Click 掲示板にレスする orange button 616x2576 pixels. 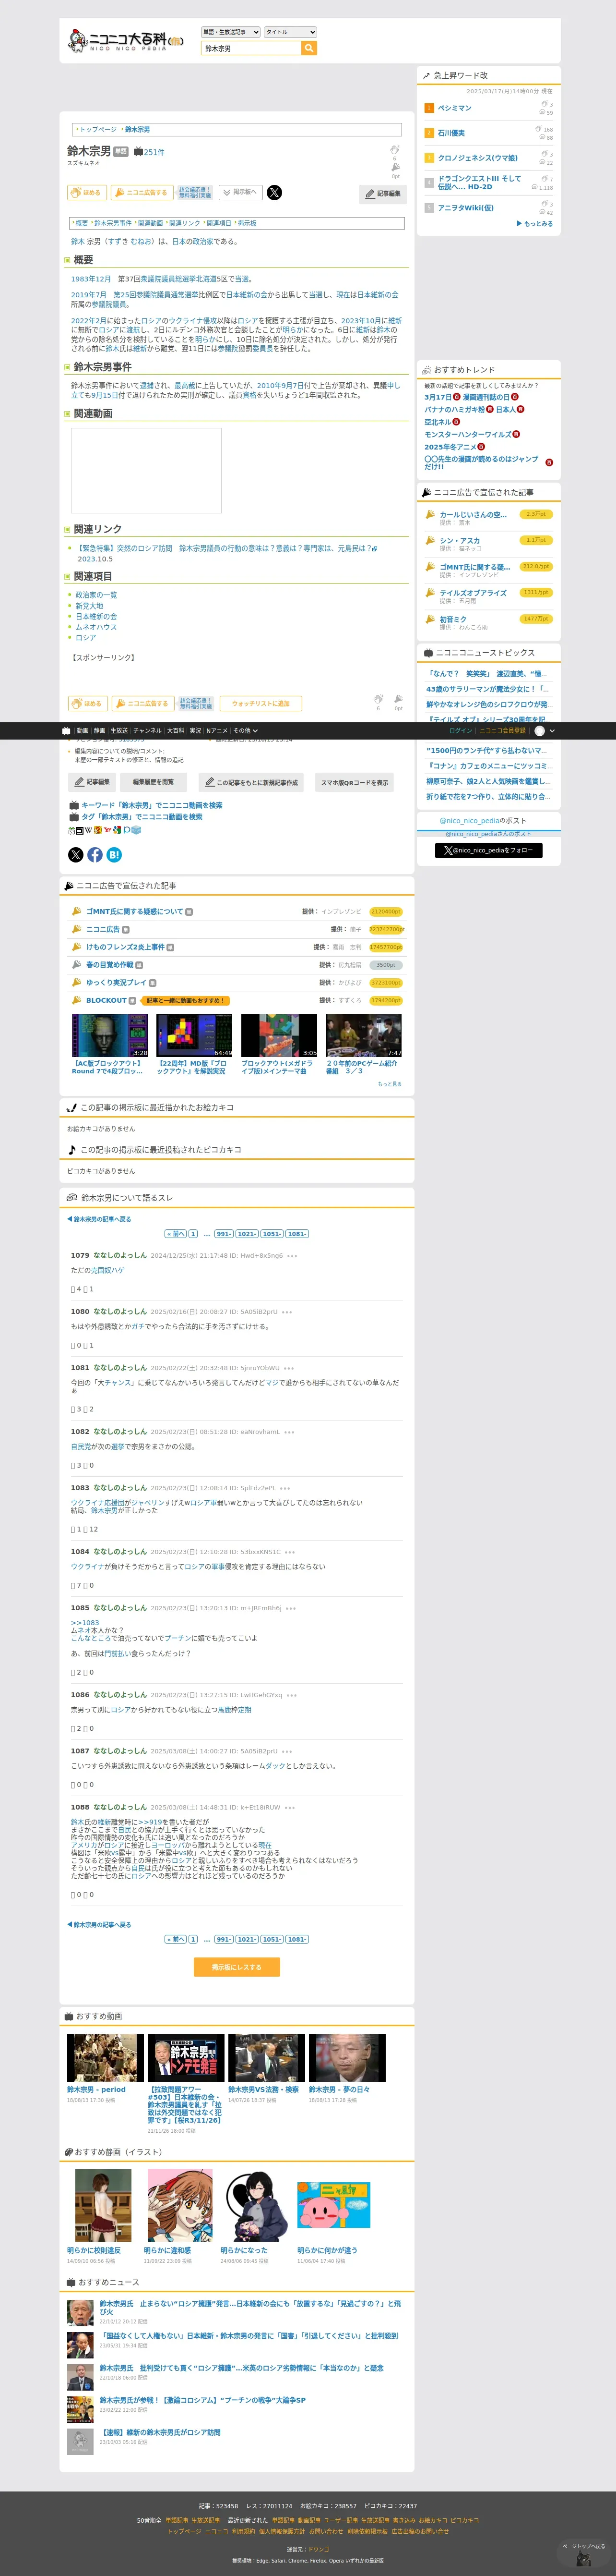[x=237, y=1967]
